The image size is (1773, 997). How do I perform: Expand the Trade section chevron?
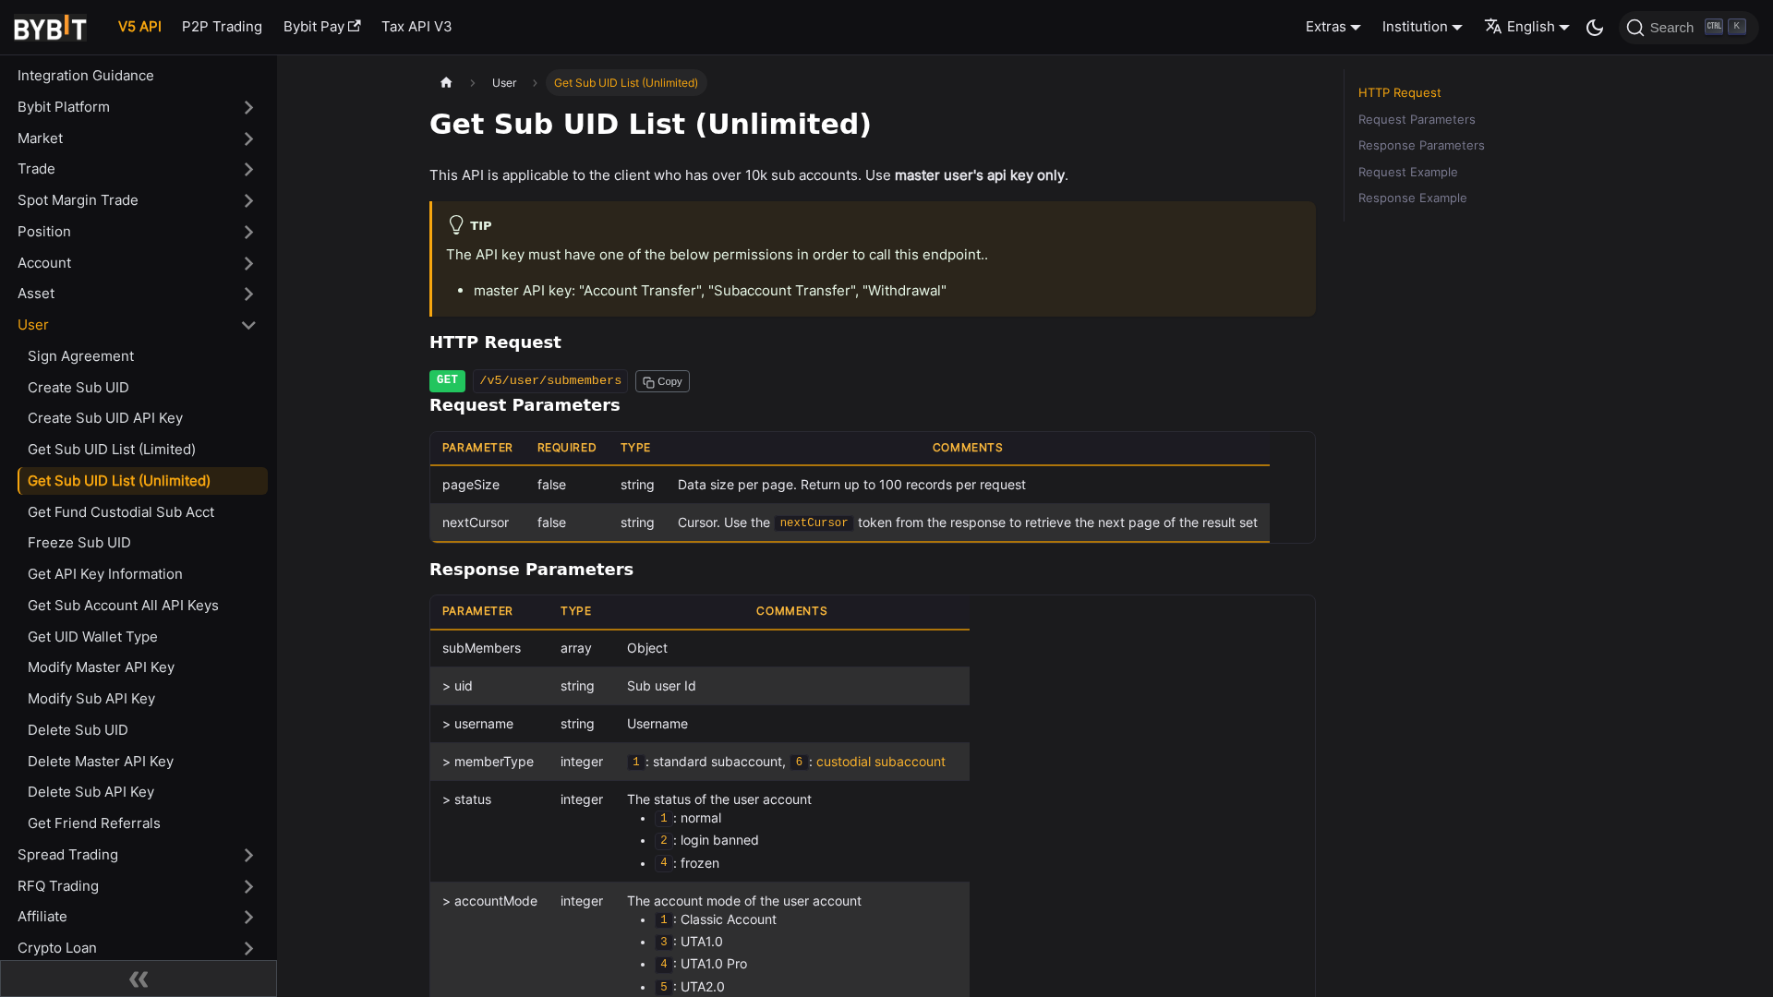[x=248, y=169]
